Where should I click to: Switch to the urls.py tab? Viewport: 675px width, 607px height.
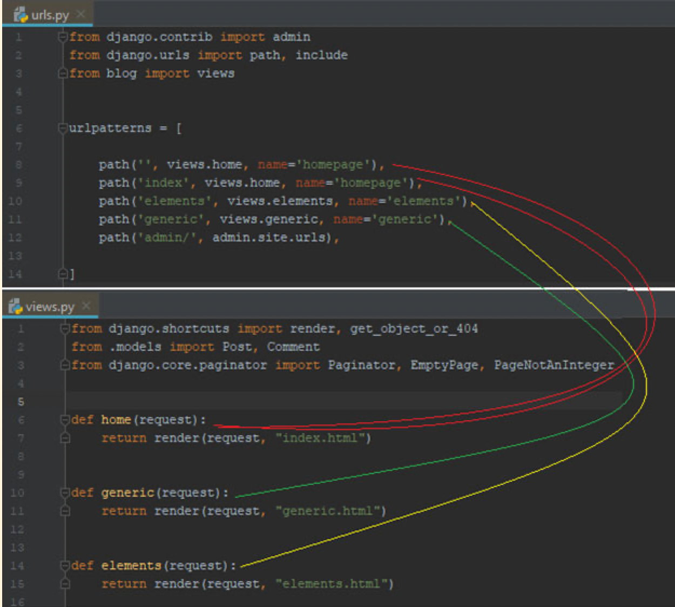pos(50,15)
